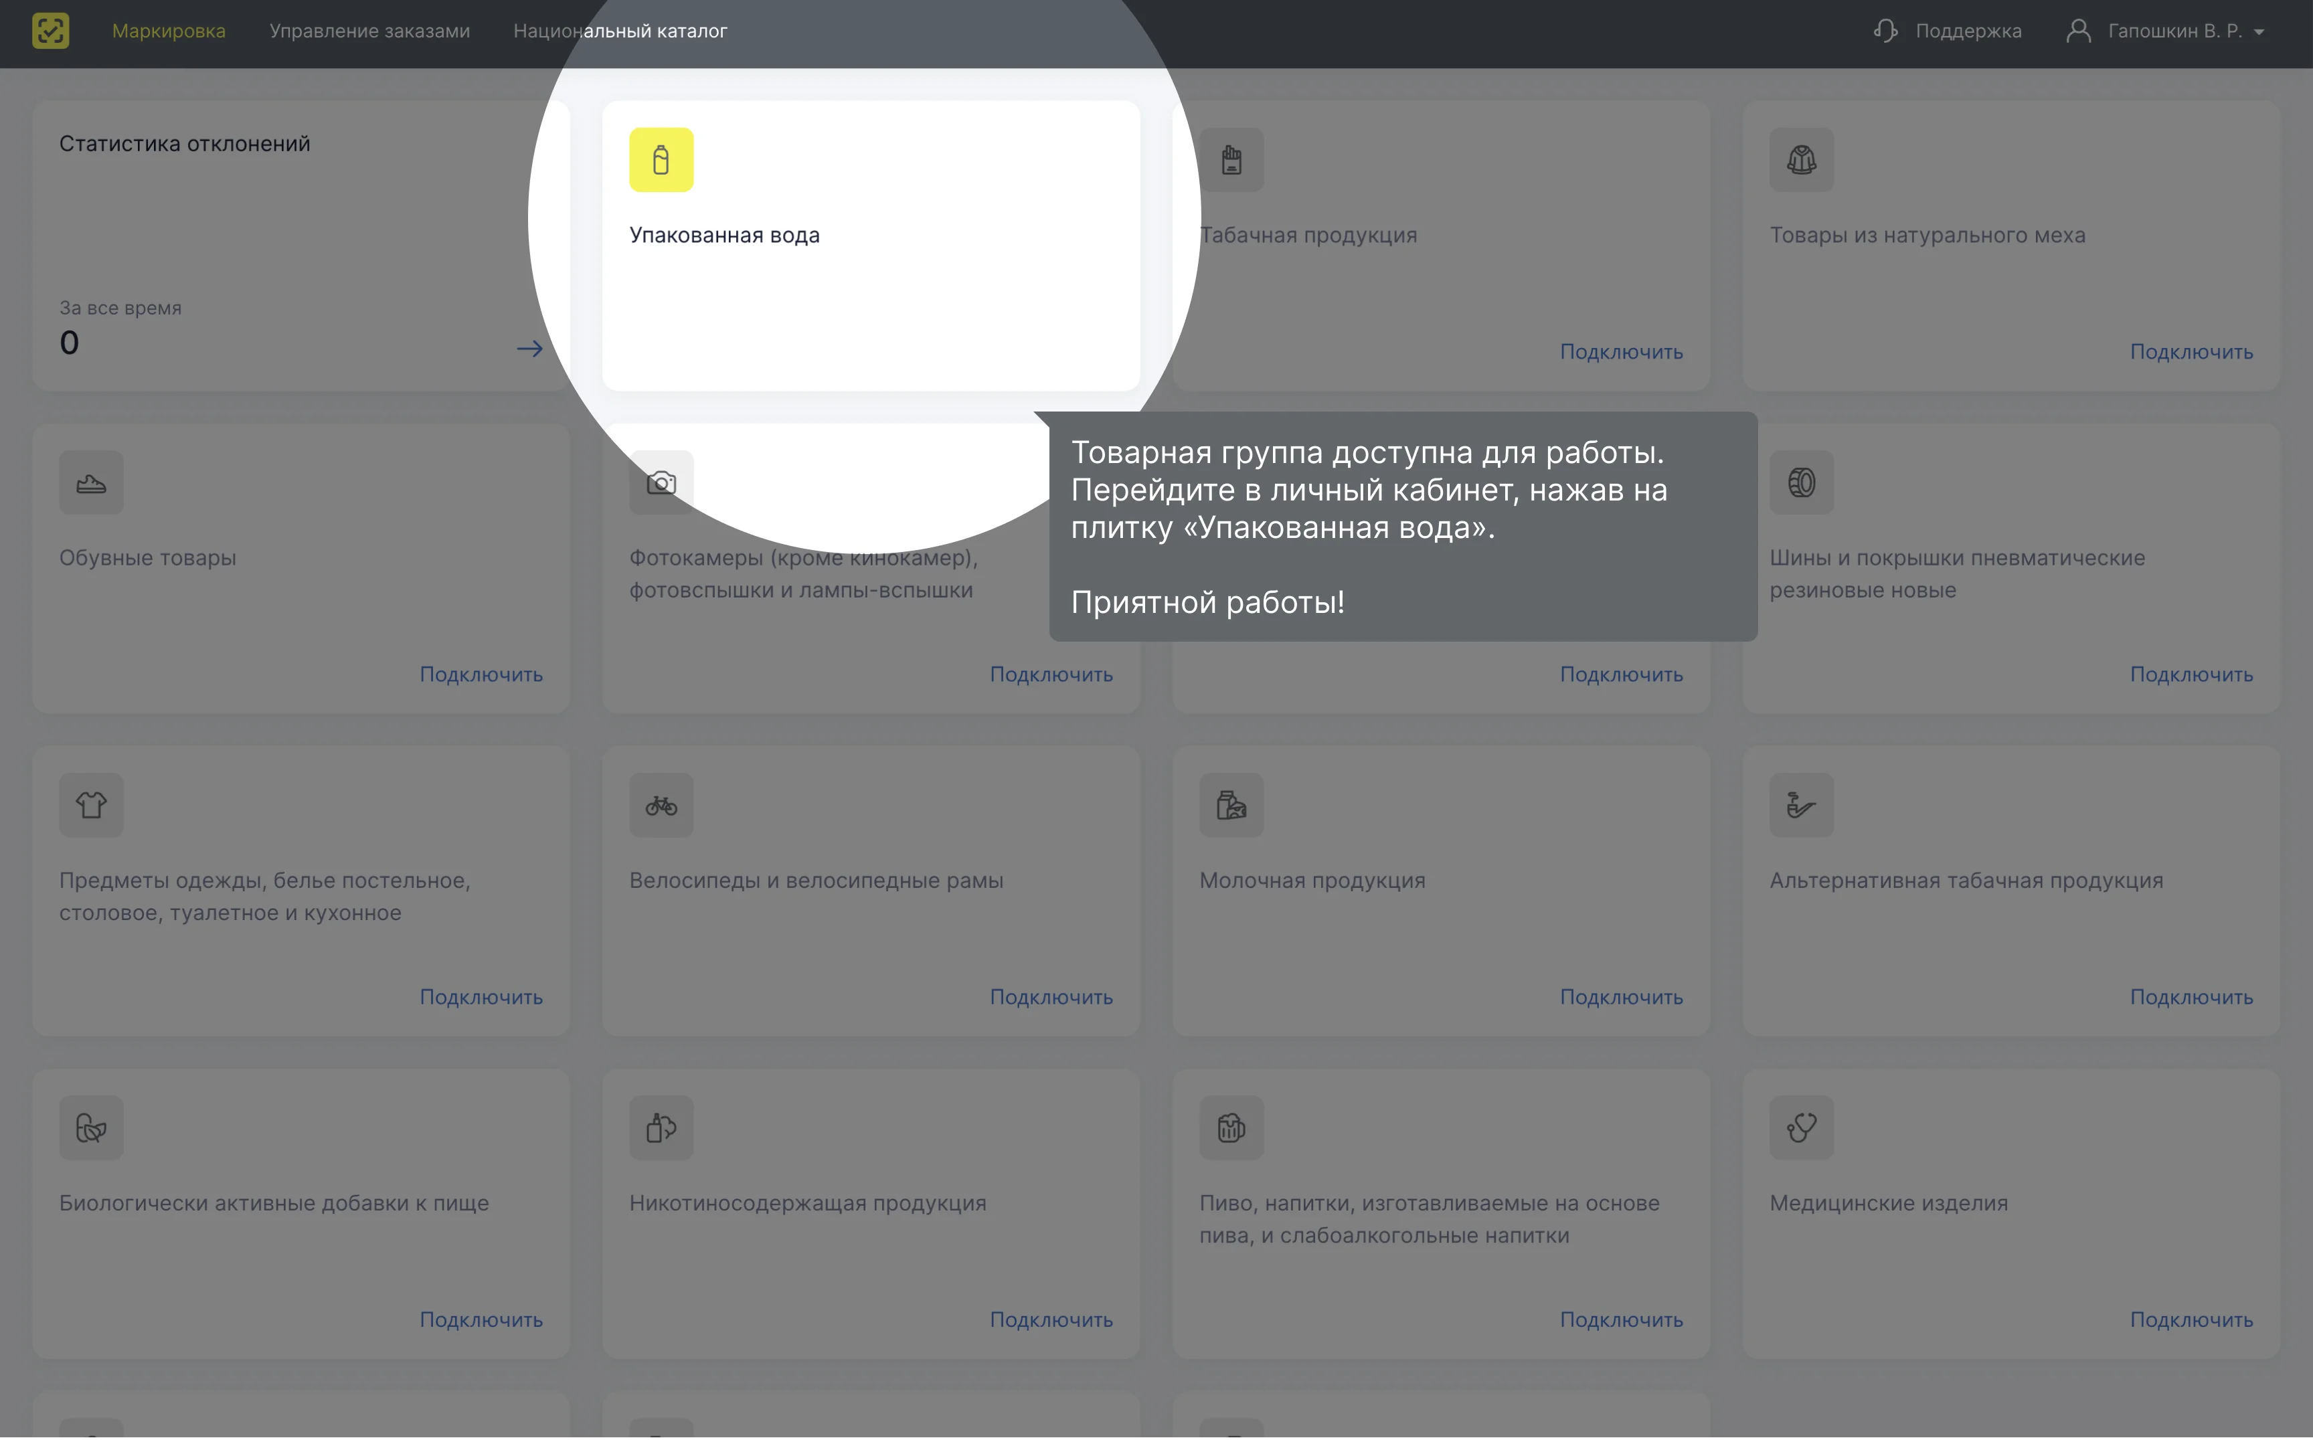Open the Статистика отклонений arrow
Viewport: 2313px width, 1444px height.
tap(530, 349)
